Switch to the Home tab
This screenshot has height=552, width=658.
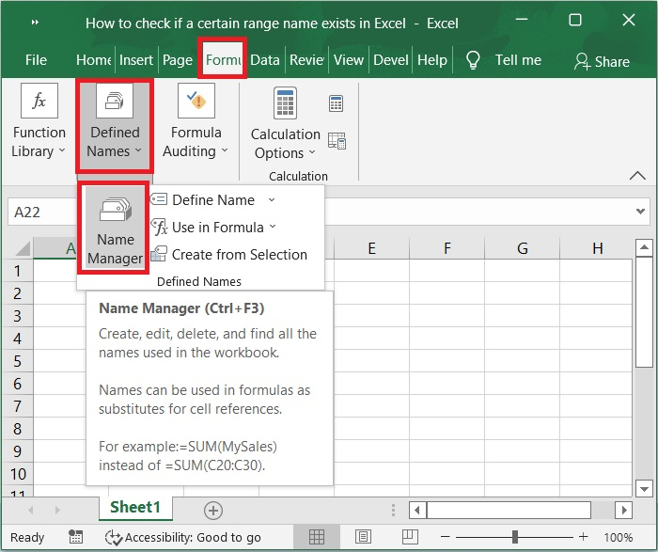click(x=94, y=60)
